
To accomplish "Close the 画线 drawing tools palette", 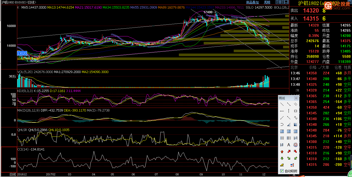I will point(296,98).
